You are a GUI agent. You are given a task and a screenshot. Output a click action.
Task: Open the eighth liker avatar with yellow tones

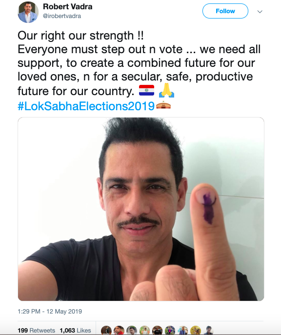[196, 331]
